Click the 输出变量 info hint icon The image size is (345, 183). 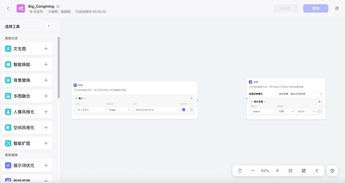pos(265,102)
